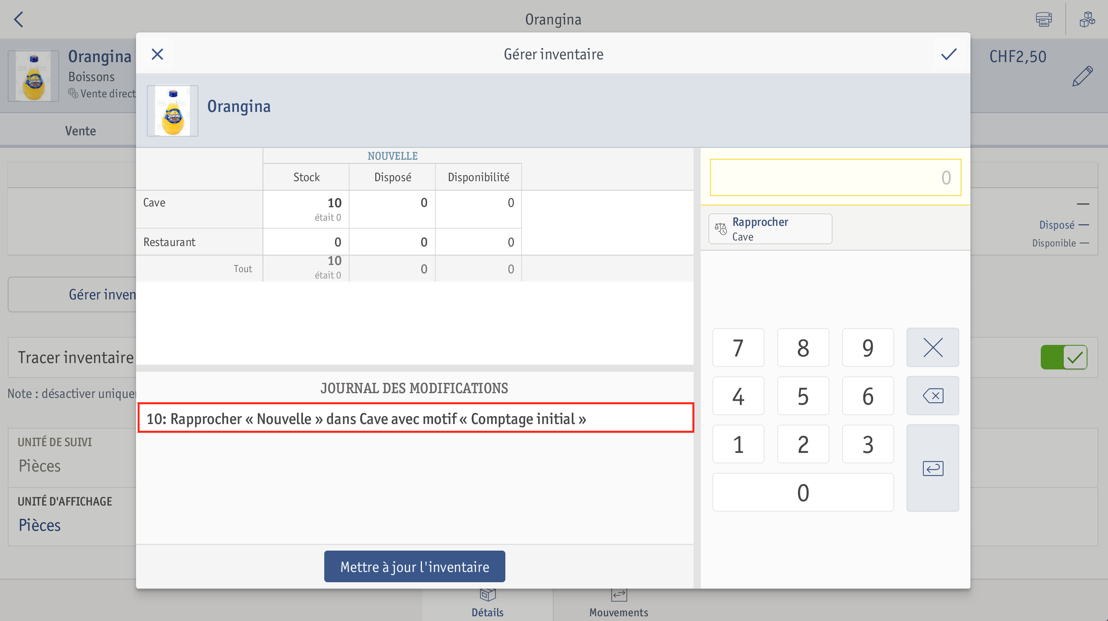Select Restaurant stock cell
This screenshot has height=621, width=1108.
306,242
